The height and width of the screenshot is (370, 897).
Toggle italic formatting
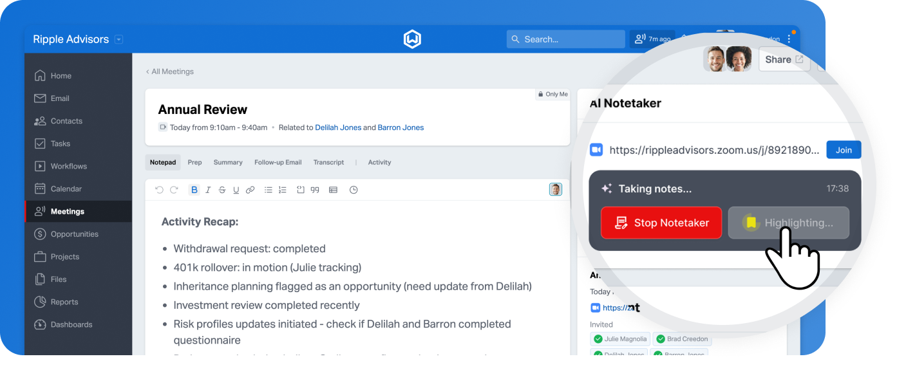tap(208, 190)
